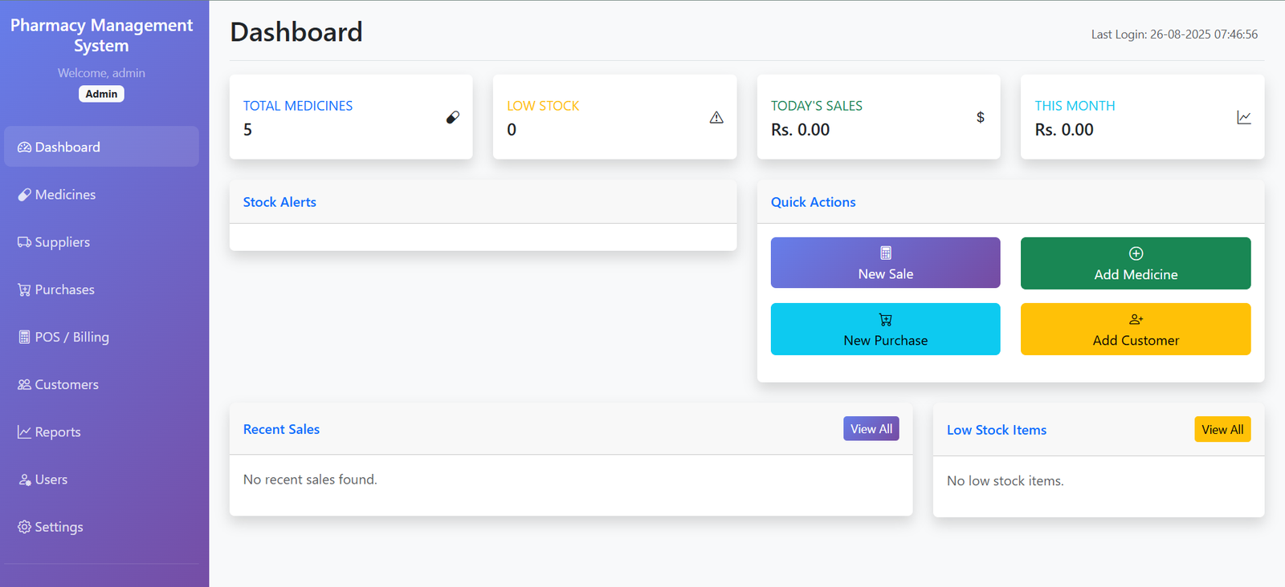Click the plus circle icon in Add Medicine
This screenshot has width=1285, height=587.
[x=1136, y=253]
